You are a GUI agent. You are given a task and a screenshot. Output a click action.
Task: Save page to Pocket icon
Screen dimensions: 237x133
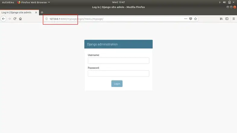tap(191, 19)
